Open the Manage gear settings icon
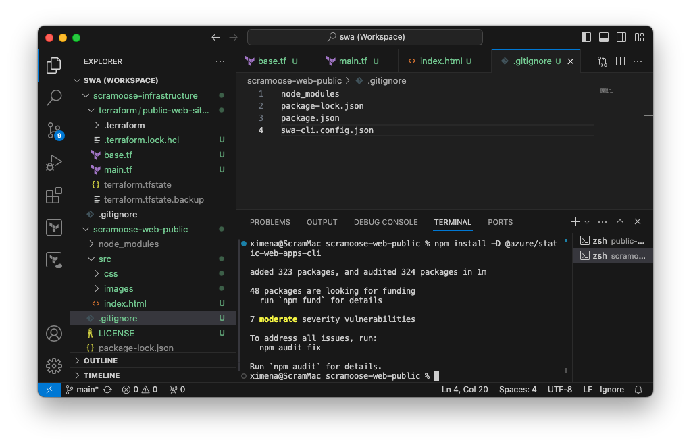The height and width of the screenshot is (447, 691). pos(54,366)
